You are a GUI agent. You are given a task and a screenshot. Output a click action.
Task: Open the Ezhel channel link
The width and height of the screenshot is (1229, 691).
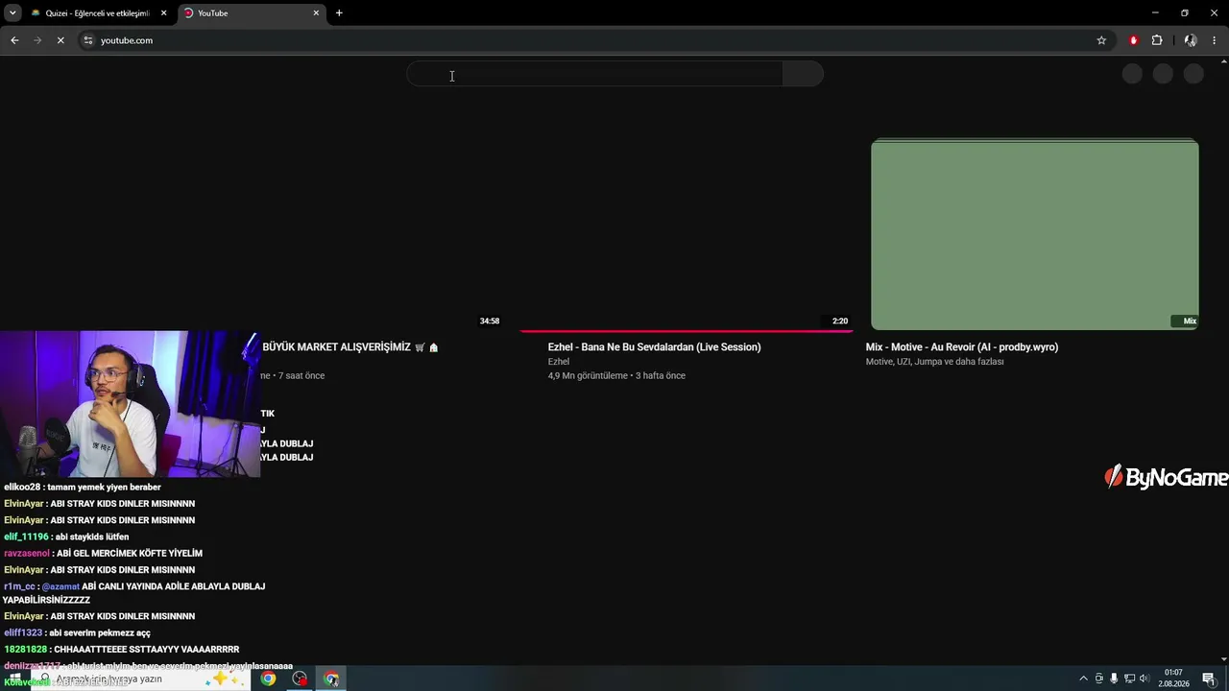[559, 362]
